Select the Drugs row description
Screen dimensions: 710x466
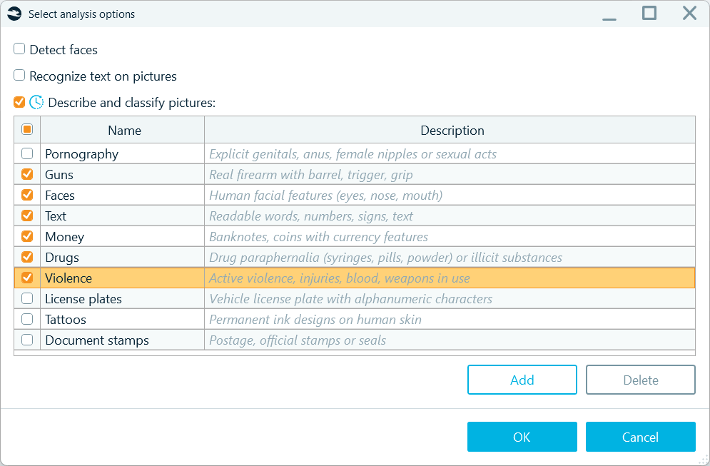[385, 257]
